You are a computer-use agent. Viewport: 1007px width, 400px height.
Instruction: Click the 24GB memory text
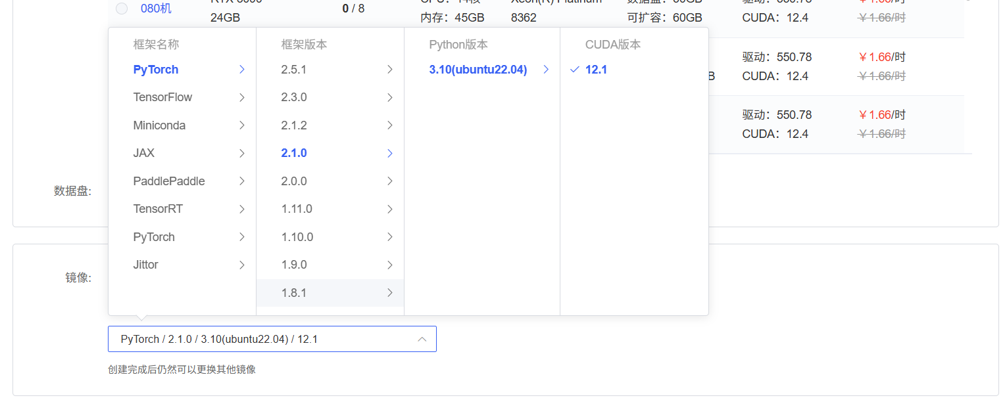click(226, 18)
